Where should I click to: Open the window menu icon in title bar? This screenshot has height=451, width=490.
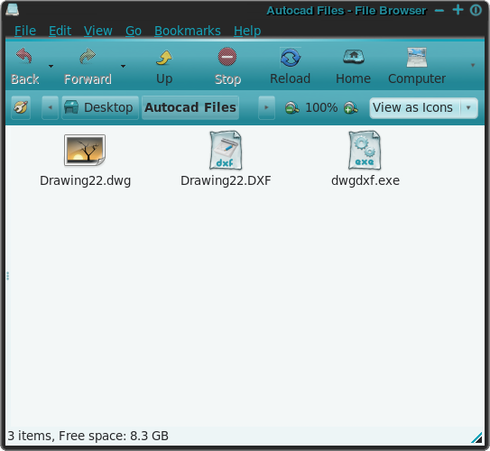(13, 10)
